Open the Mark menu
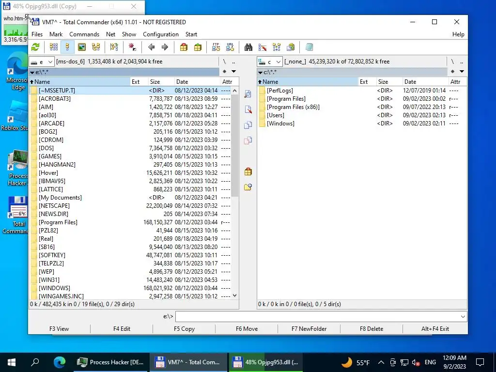Viewport: 496px width, 372px height. (56, 34)
